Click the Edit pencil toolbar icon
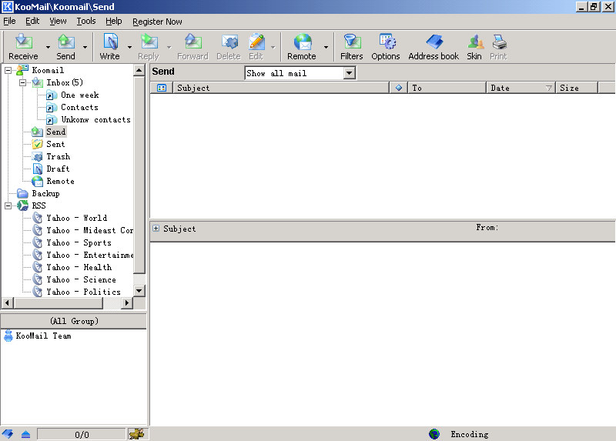616x441 pixels. 256,47
